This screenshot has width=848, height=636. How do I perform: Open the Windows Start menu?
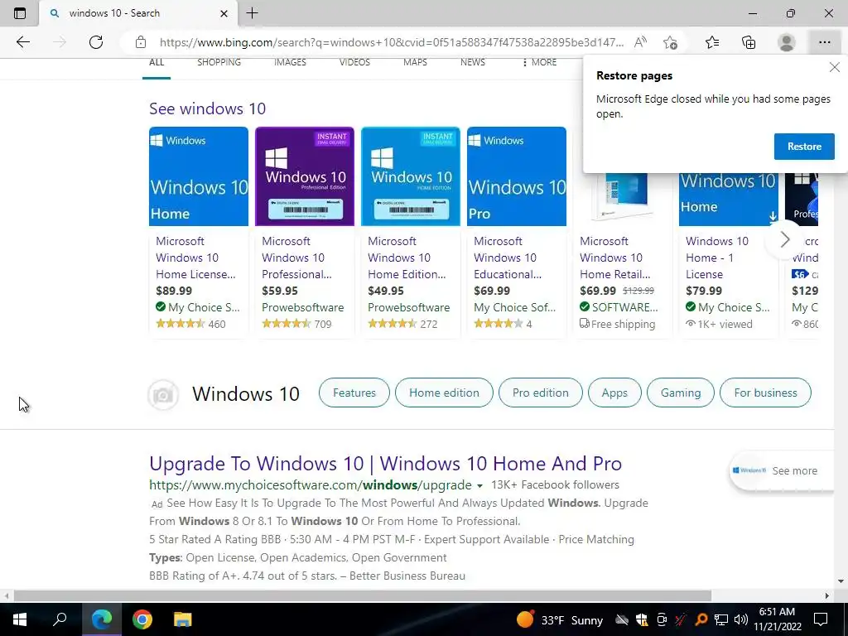pos(20,619)
